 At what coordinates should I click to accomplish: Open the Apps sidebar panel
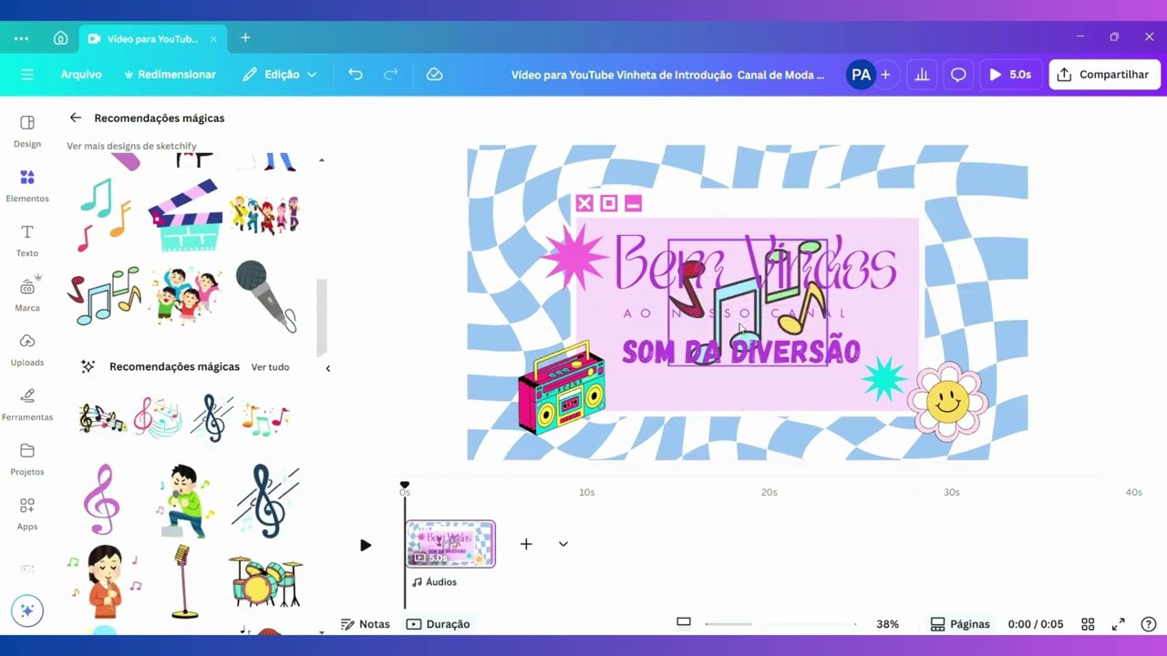point(27,514)
